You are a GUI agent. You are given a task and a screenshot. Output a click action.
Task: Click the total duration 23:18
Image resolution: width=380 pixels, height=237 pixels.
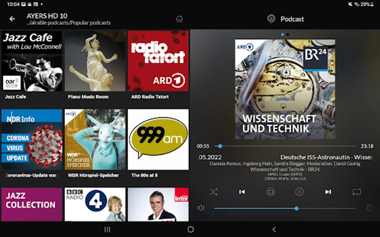(367, 146)
